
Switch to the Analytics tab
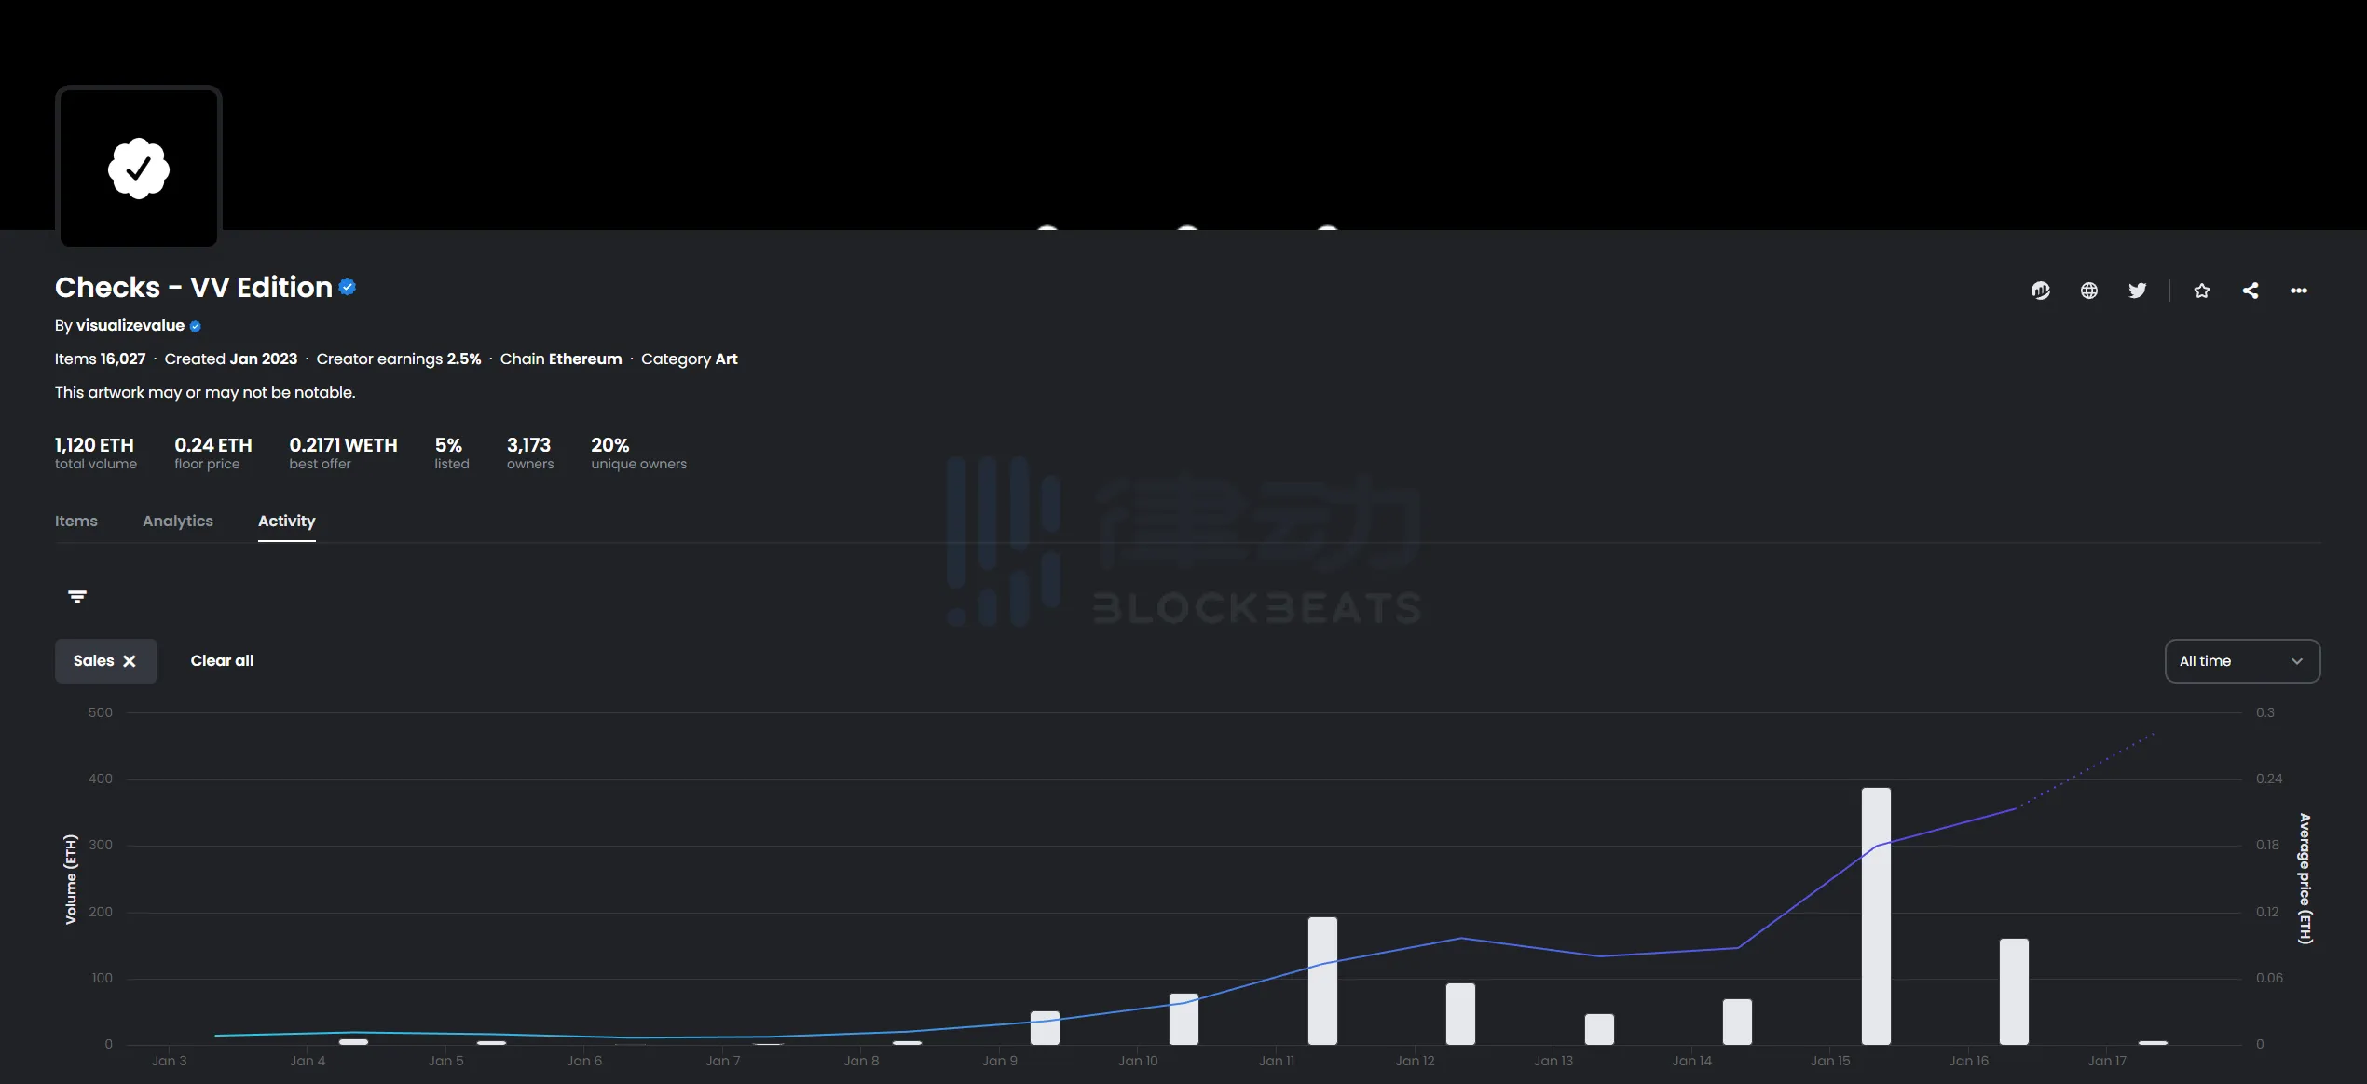pyautogui.click(x=178, y=521)
